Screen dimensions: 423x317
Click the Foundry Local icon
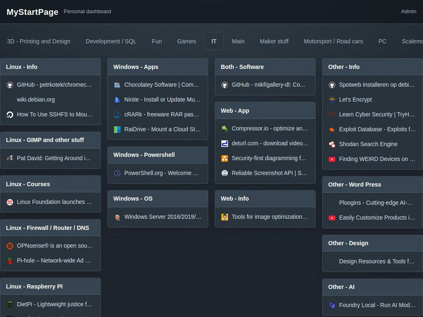(332, 305)
